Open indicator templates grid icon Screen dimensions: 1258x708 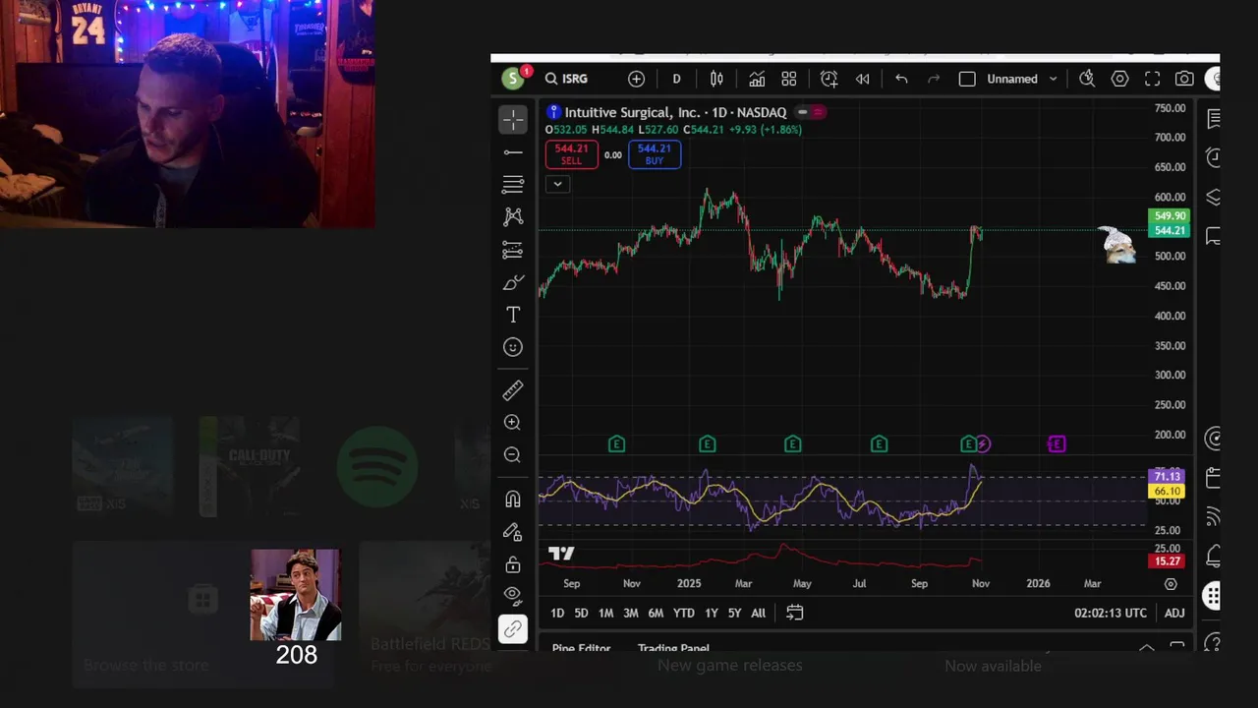pos(788,79)
